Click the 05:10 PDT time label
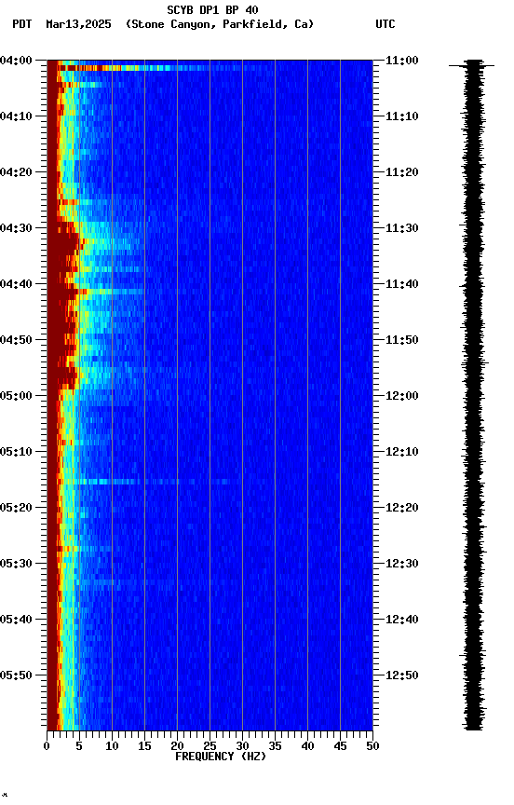The height and width of the screenshot is (805, 514). 16,452
